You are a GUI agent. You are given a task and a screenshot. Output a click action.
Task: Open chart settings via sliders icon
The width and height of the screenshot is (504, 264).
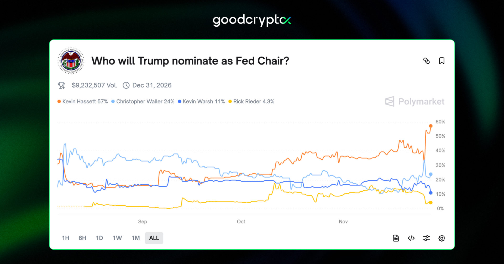click(426, 238)
